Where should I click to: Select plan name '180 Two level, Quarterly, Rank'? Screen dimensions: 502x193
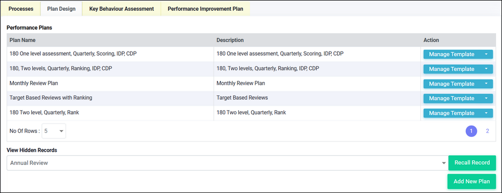click(x=44, y=113)
